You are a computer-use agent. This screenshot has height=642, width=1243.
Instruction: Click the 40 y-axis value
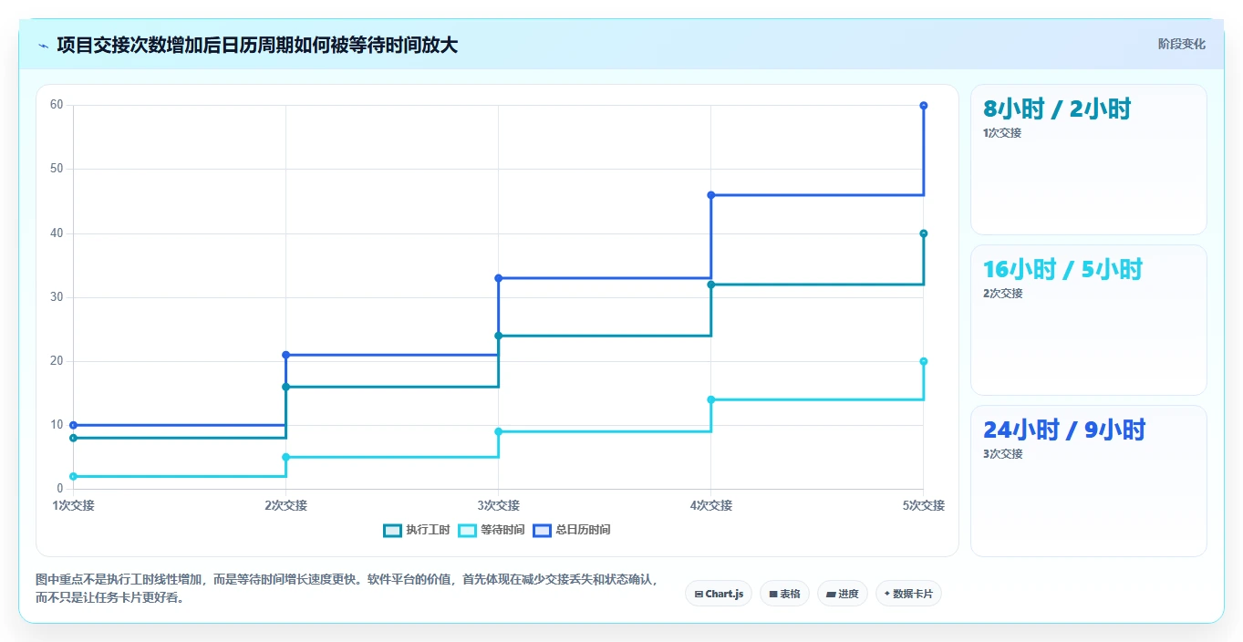tap(57, 233)
